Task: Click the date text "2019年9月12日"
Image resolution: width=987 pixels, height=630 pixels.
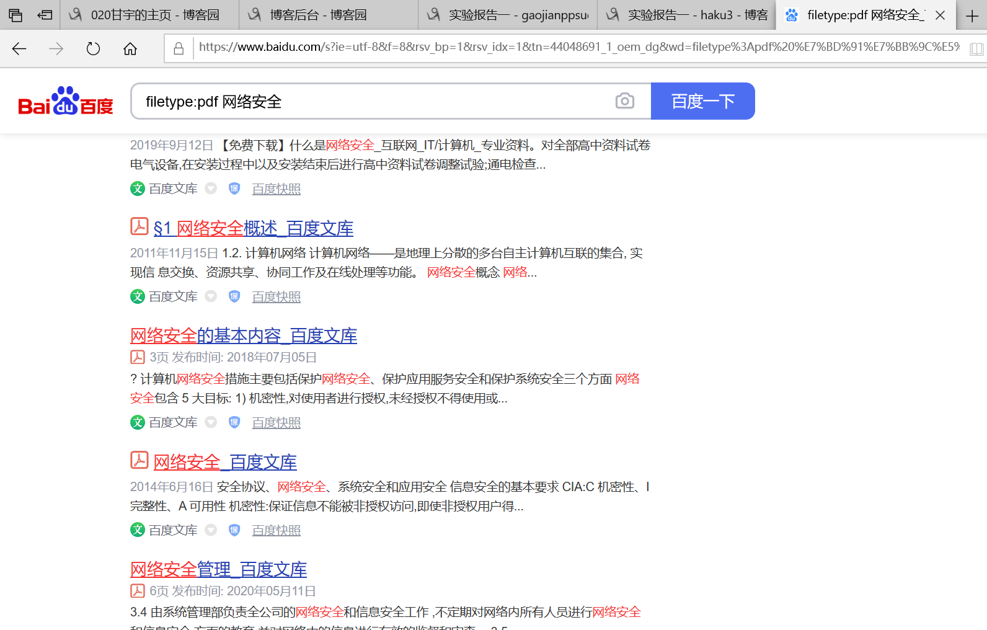Action: [x=172, y=145]
